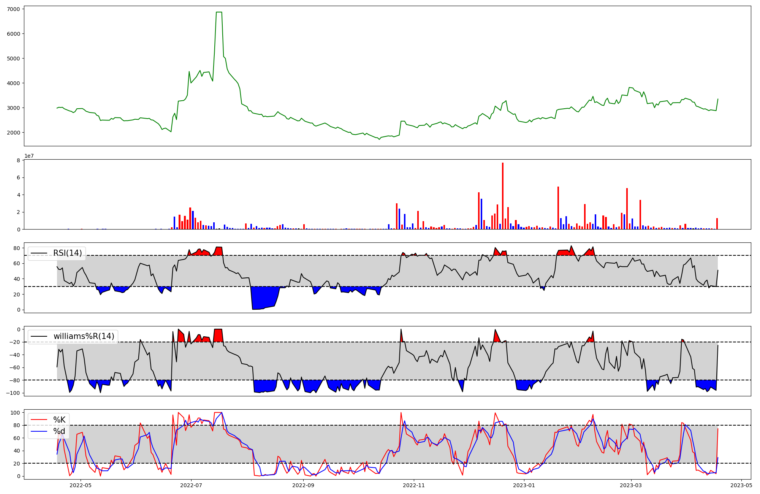Click the 2023-05 x-axis date label
Image resolution: width=760 pixels, height=494 pixels.
(741, 485)
